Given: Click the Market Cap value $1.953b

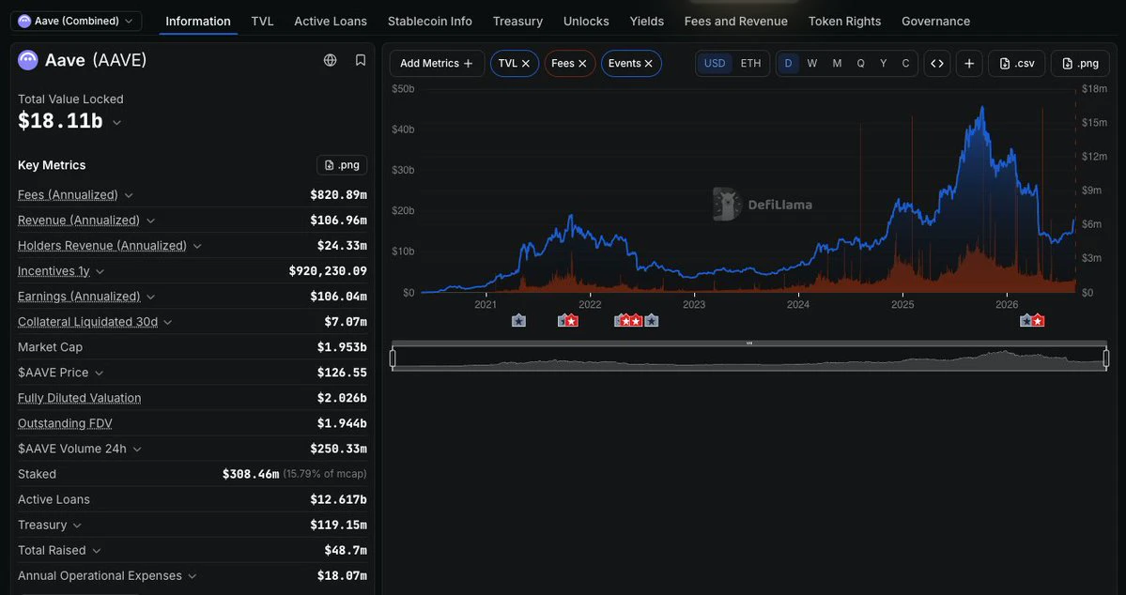Looking at the screenshot, I should (x=342, y=347).
